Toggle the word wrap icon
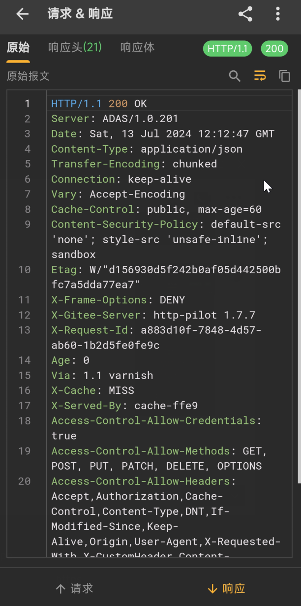 pyautogui.click(x=260, y=76)
